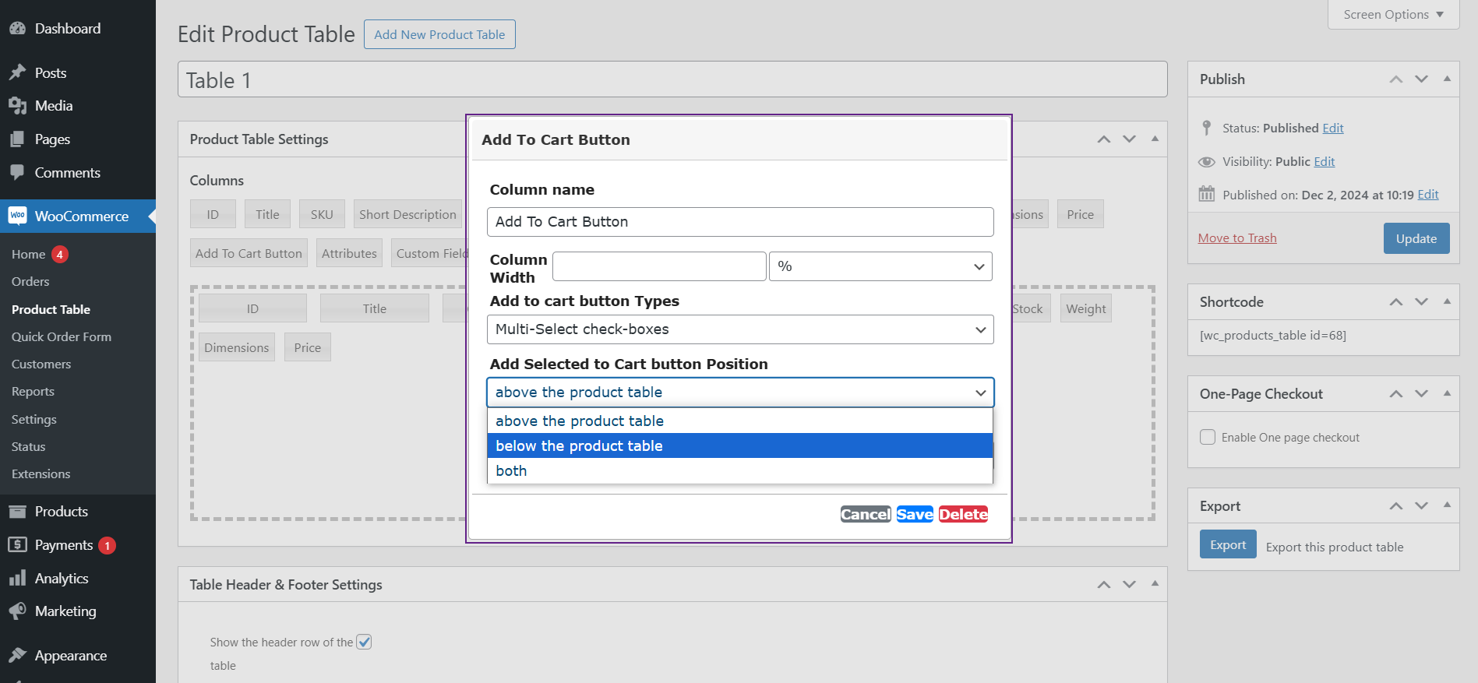Click the Comments speech bubble icon
The image size is (1478, 683).
(17, 172)
